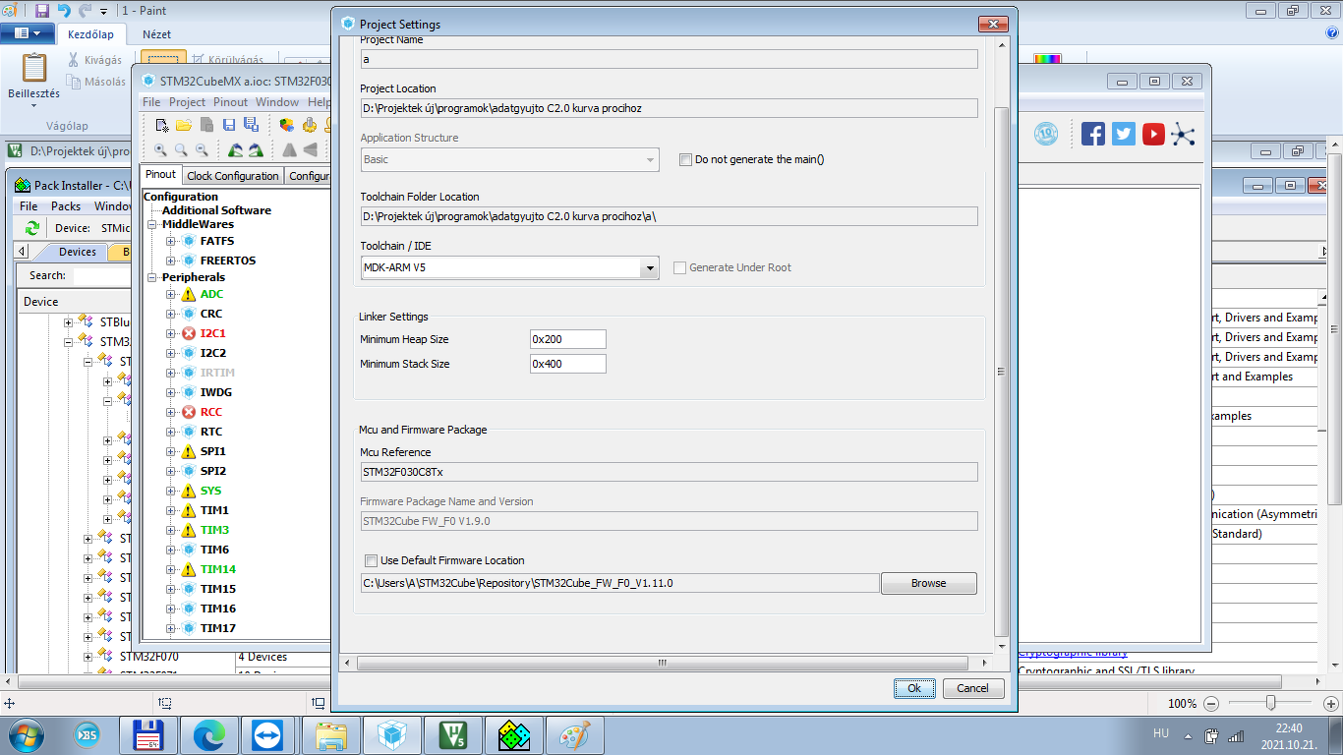Switch to Paint via taskbar palette icon
Image resolution: width=1343 pixels, height=755 pixels.
(x=575, y=735)
